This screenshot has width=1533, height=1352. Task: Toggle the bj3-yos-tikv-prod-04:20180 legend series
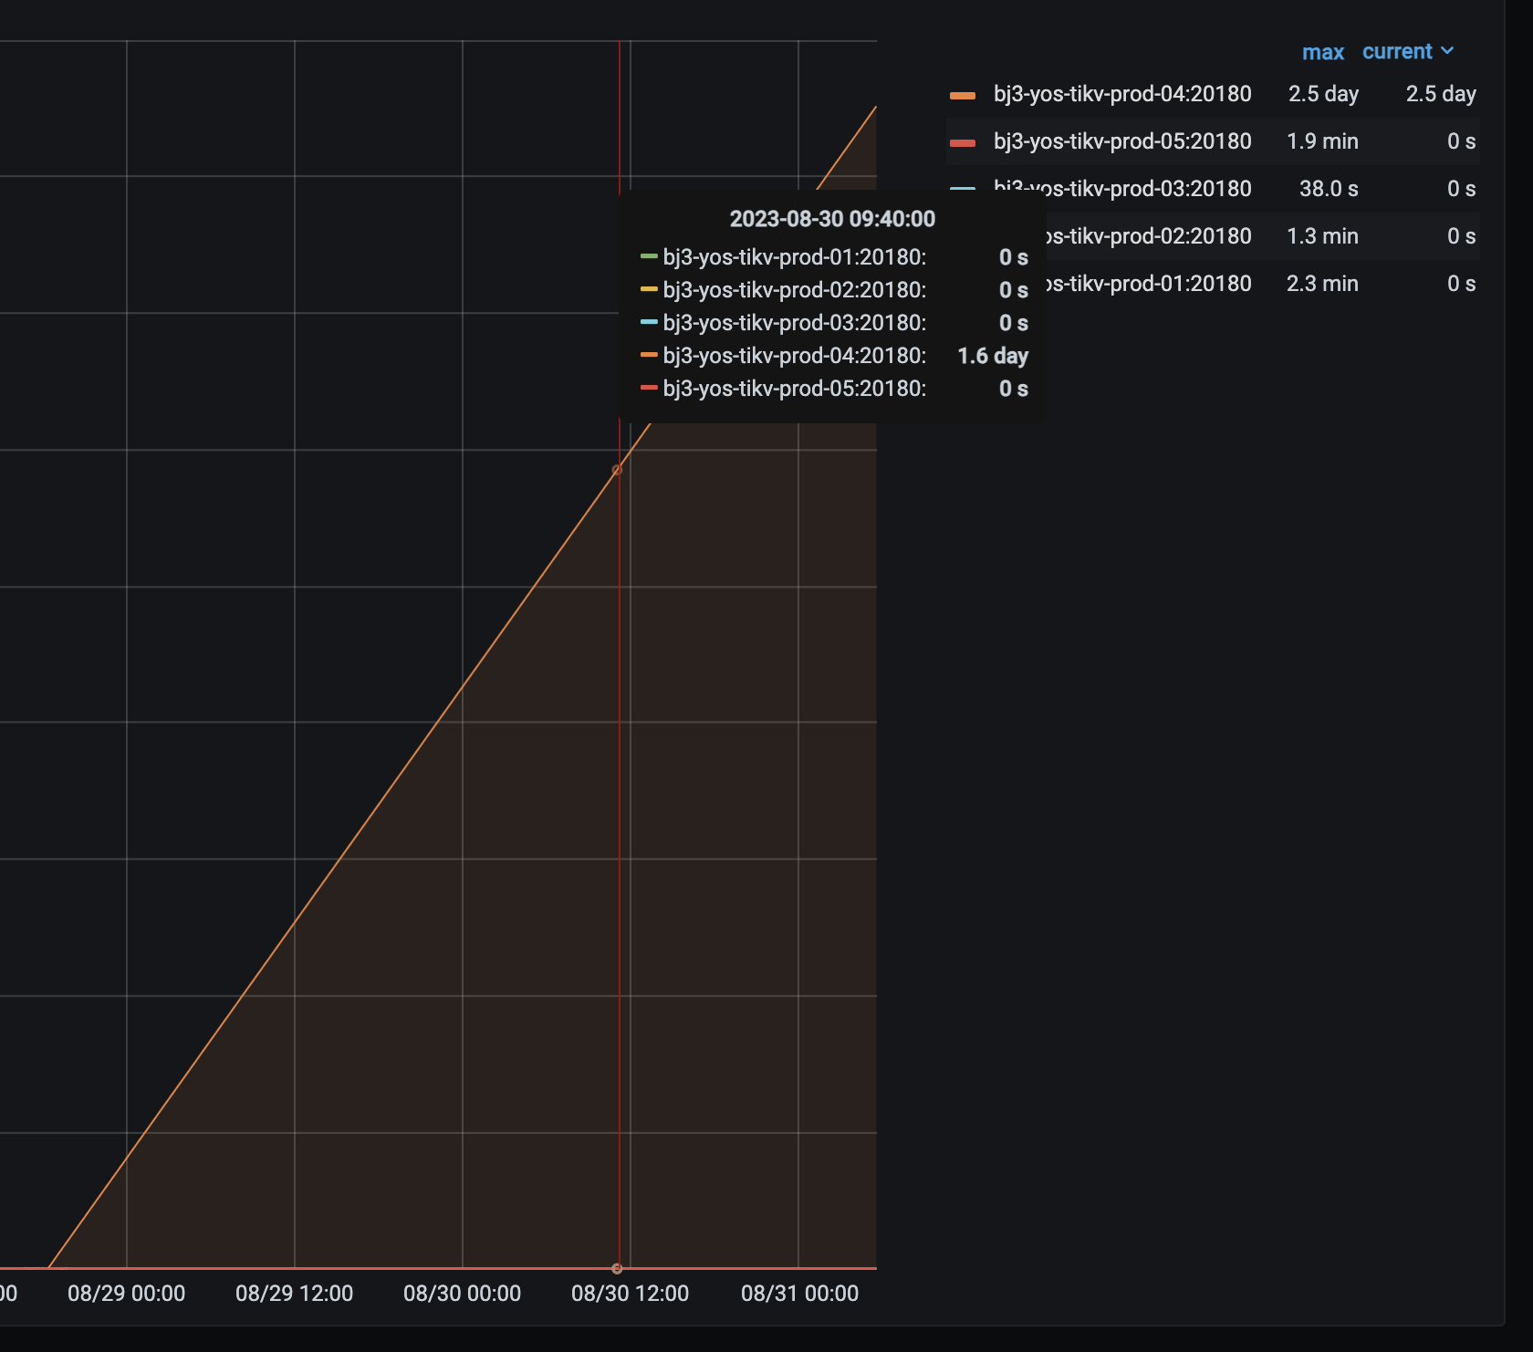(1121, 94)
